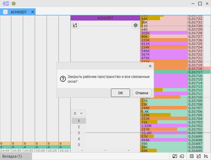
Task: Click the 15:00 time label
Action: tap(40, 150)
